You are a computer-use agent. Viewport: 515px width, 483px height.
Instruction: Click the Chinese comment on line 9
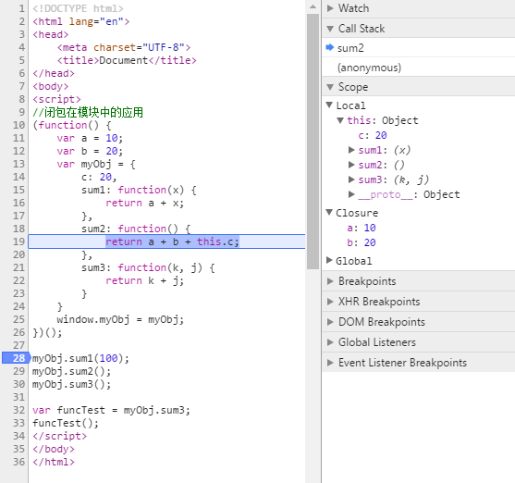click(88, 112)
